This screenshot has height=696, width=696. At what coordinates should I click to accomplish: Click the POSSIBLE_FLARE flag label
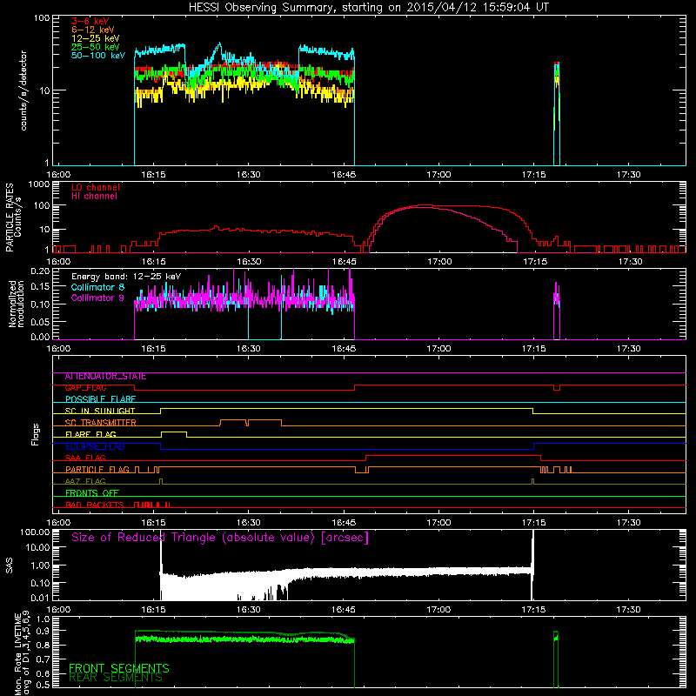click(100, 399)
